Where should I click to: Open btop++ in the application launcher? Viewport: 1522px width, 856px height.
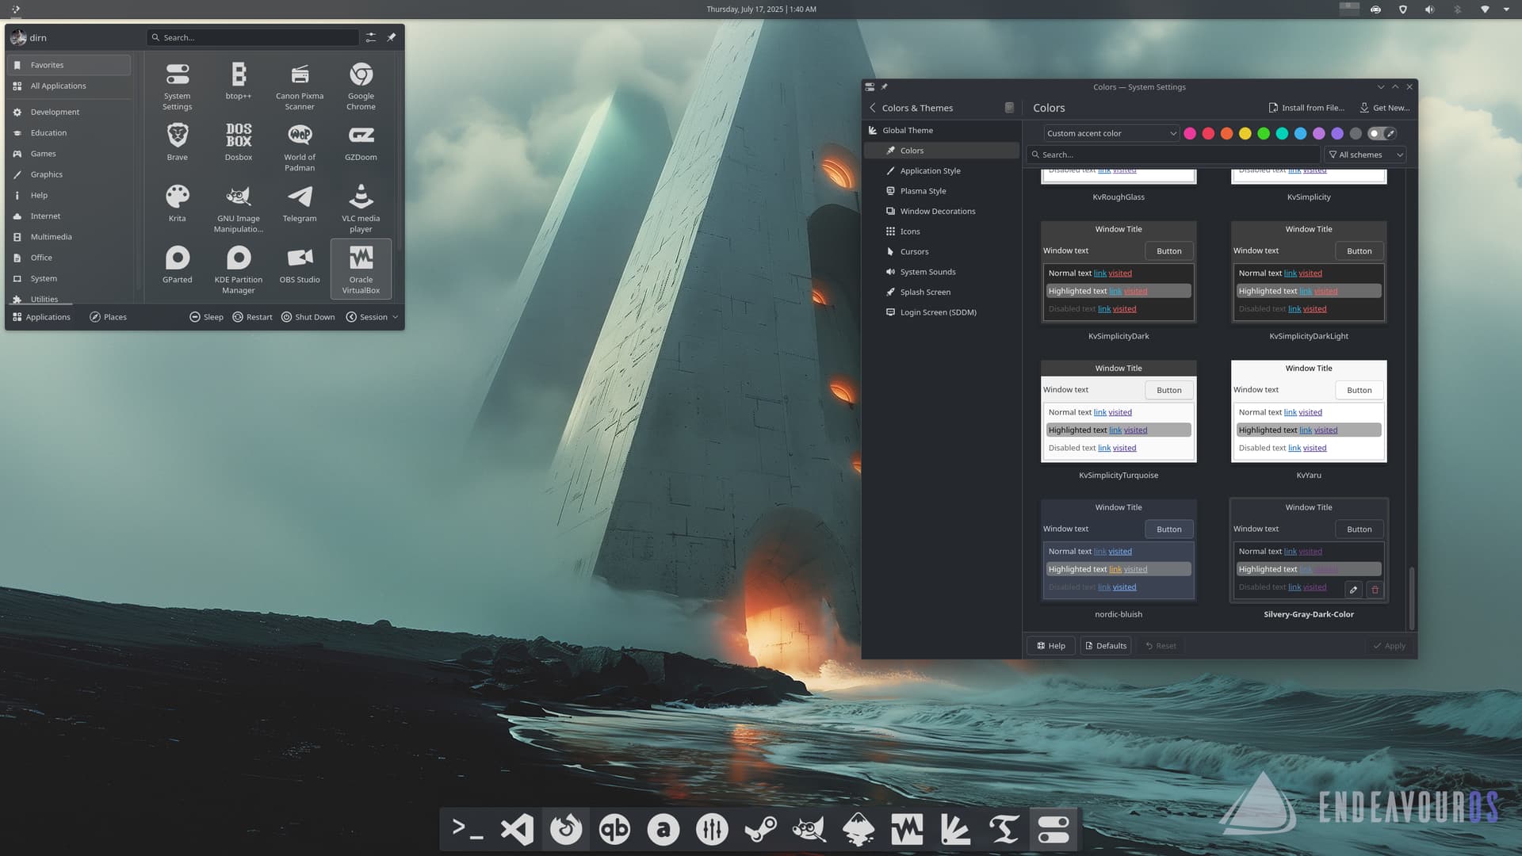click(239, 81)
